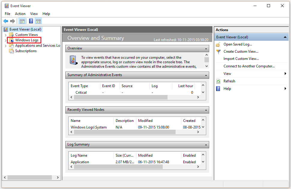Screen dimensions: 291x189
Task: Open the View menu in menu bar
Action: coord(34,14)
